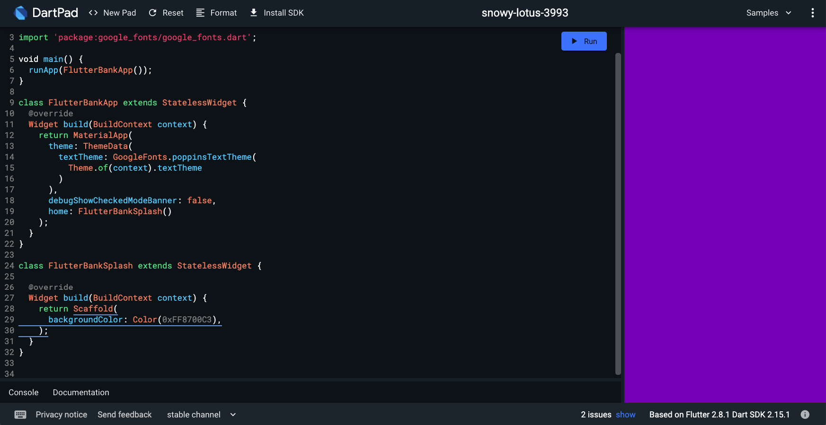Click the DartPad title text

click(x=55, y=13)
